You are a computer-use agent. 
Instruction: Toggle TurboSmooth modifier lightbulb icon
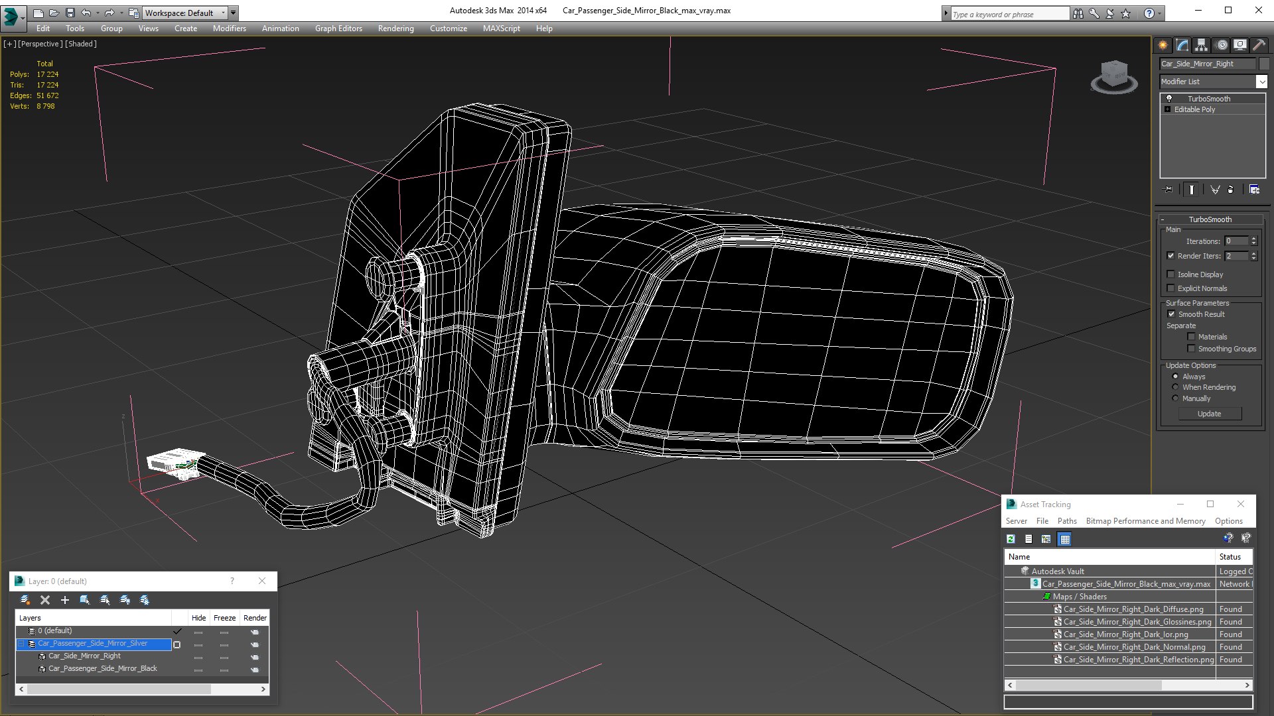[x=1169, y=98]
